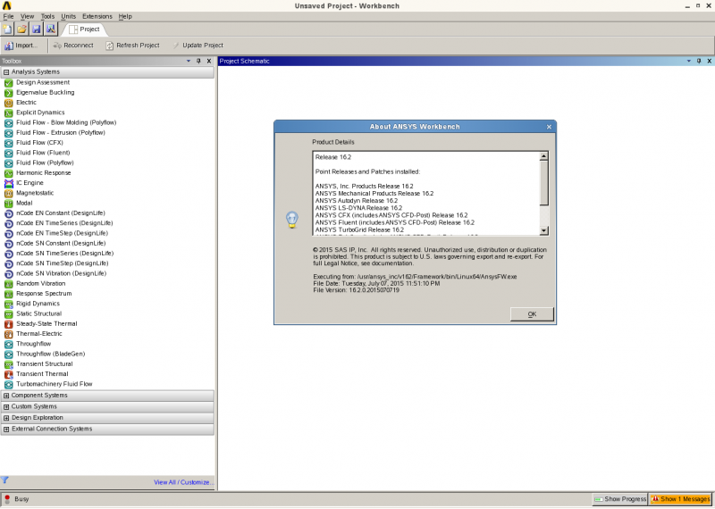Screen dimensions: 715x509
Task: Select the IC Engine icon
Action: [x=9, y=184]
